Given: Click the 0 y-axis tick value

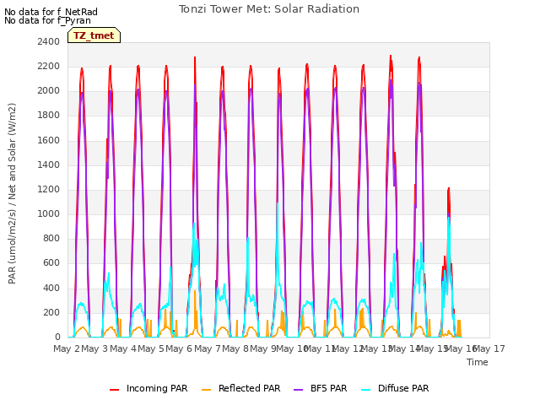Looking at the screenshot, I should (x=57, y=337).
